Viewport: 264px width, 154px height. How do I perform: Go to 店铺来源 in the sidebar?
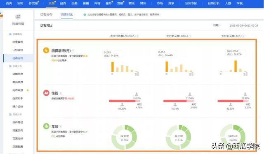click(x=18, y=74)
